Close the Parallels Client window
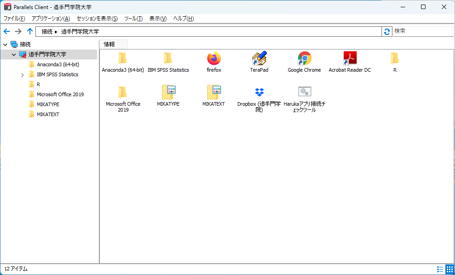 [444, 7]
